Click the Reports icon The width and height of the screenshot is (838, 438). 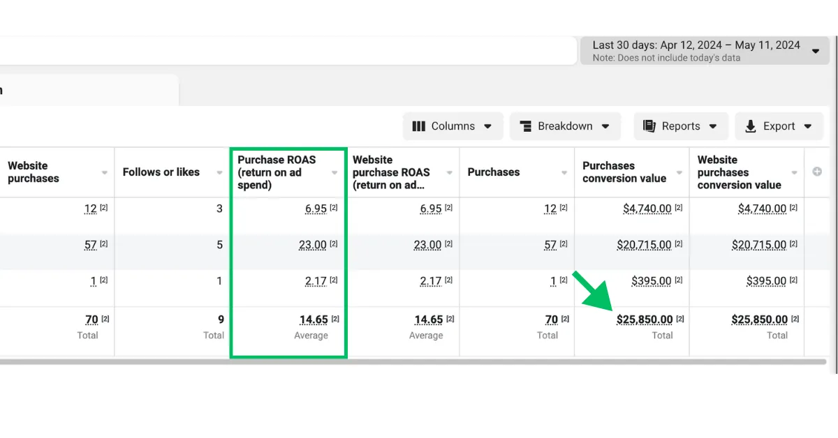click(x=649, y=126)
